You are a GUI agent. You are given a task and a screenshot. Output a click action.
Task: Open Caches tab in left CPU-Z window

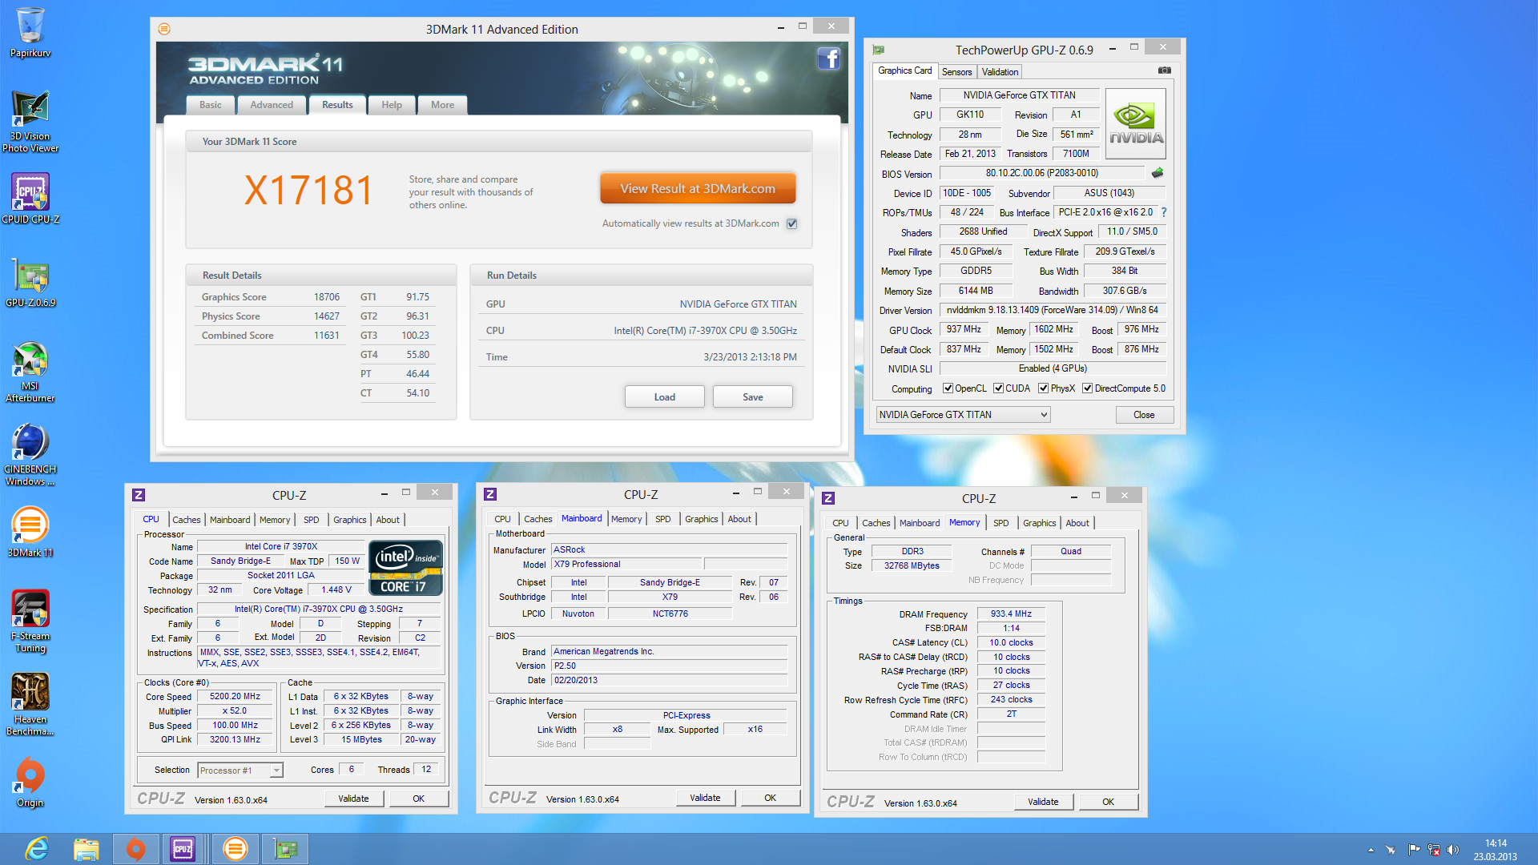187,520
